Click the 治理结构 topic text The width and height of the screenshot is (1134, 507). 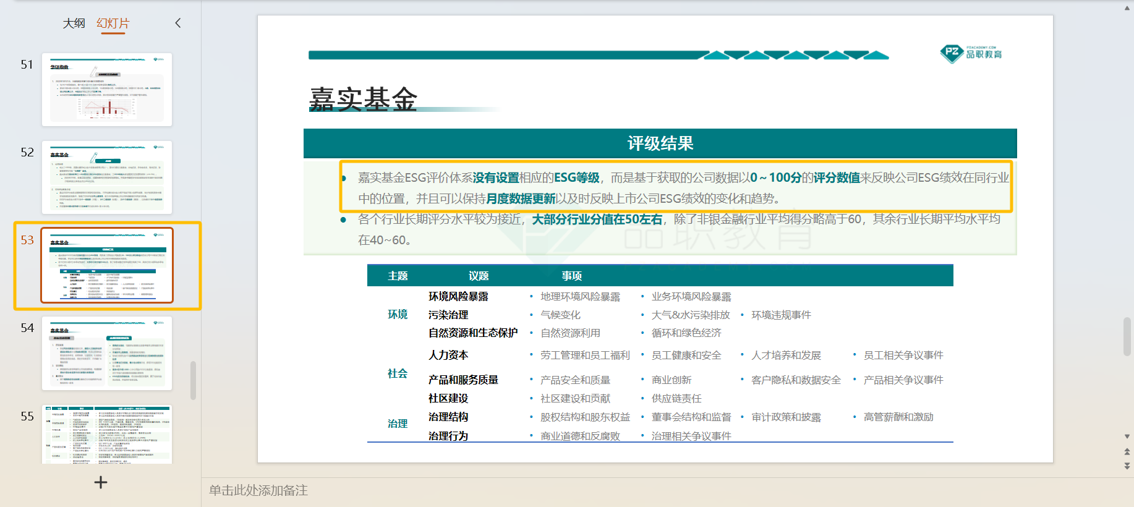click(x=448, y=417)
